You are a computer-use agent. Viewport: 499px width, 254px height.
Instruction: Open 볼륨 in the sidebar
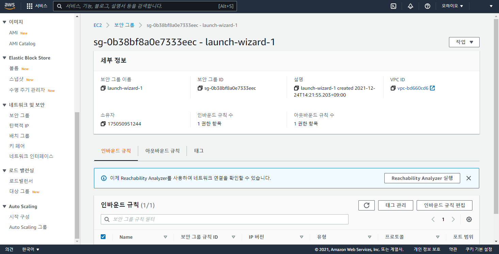(14, 69)
